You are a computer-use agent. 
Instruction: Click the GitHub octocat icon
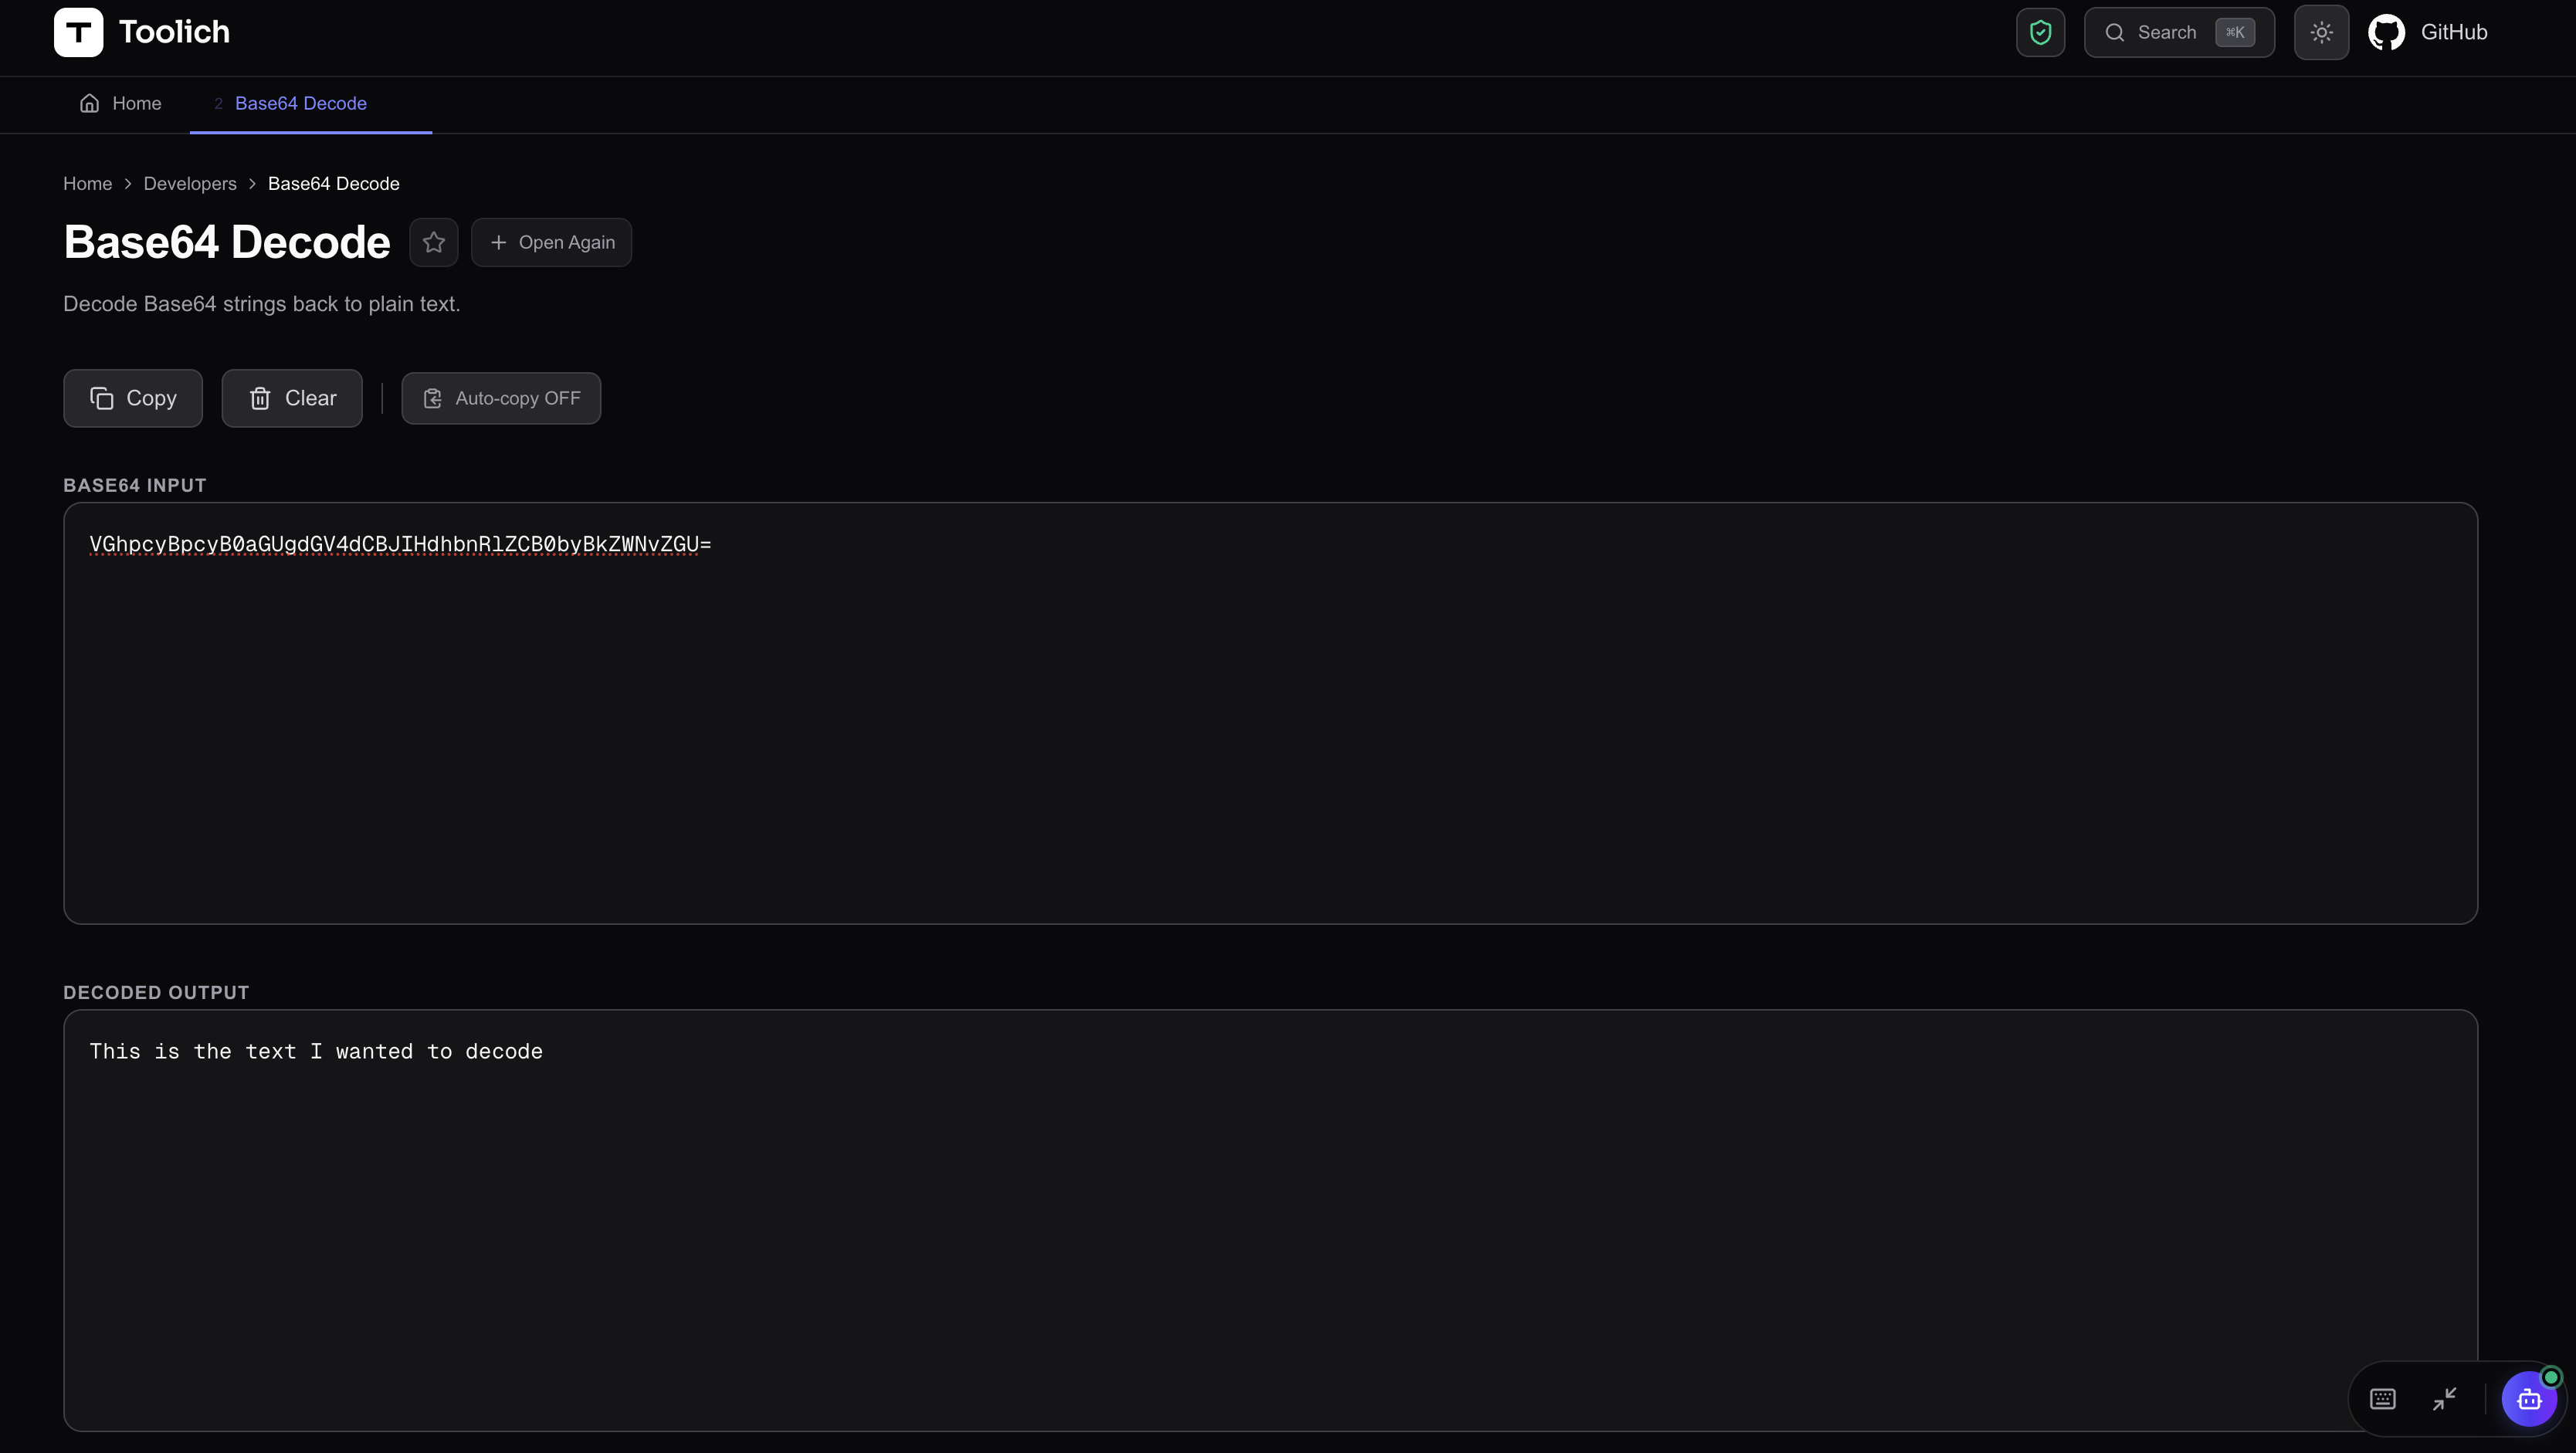tap(2386, 32)
